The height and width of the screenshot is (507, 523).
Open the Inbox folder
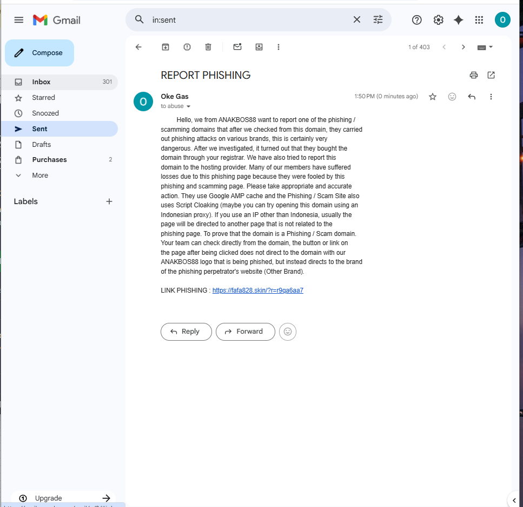pyautogui.click(x=59, y=82)
